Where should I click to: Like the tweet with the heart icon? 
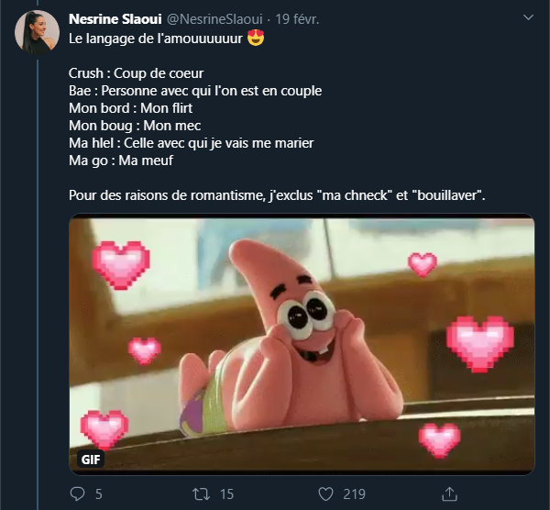325,494
